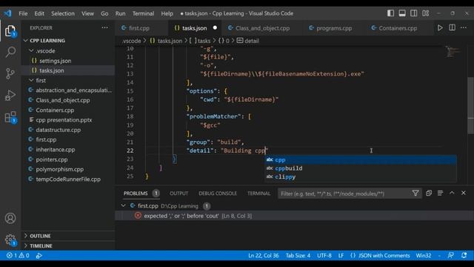The image size is (474, 267).
Task: Click the feedback icon in status bar
Action: coord(451,255)
